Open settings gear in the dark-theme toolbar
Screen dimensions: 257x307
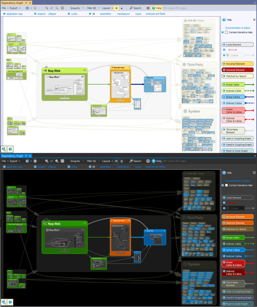pos(148,161)
